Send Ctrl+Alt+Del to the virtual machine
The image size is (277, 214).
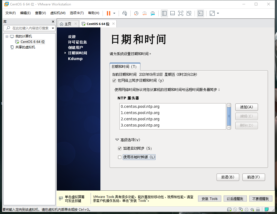(x=125, y=13)
